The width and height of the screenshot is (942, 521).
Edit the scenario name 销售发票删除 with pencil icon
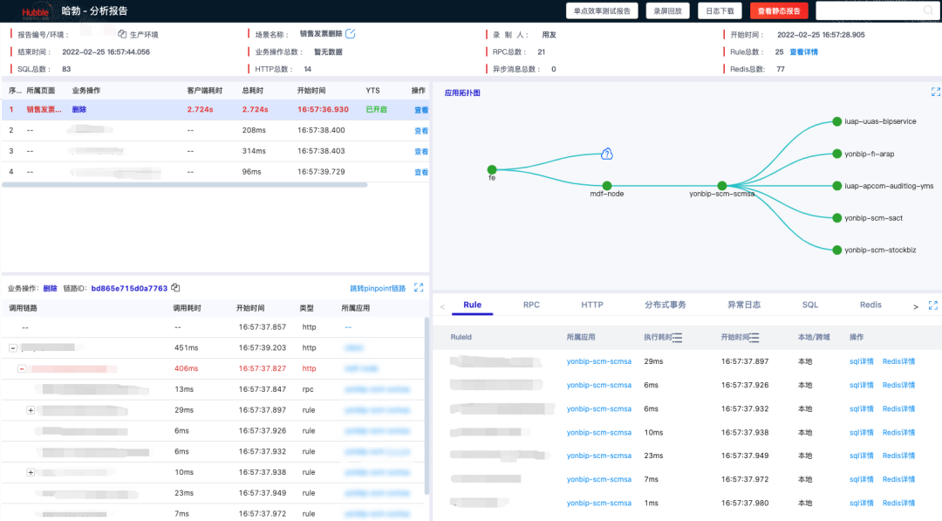click(351, 34)
